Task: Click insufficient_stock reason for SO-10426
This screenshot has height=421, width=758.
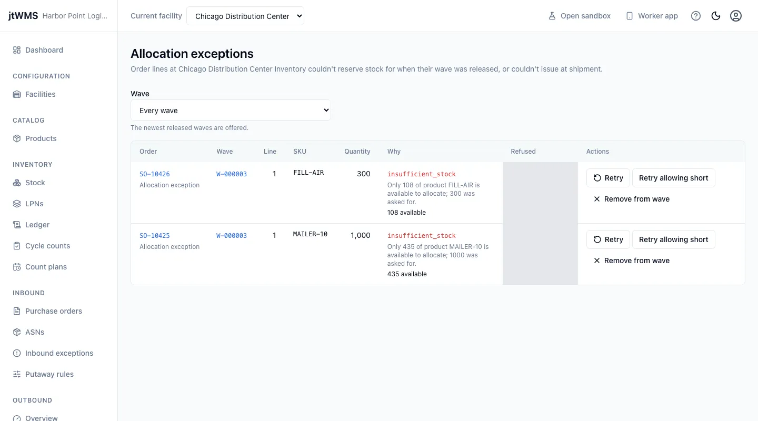Action: coord(422,174)
